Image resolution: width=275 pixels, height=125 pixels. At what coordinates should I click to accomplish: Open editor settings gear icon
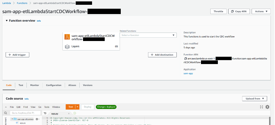[267, 107]
